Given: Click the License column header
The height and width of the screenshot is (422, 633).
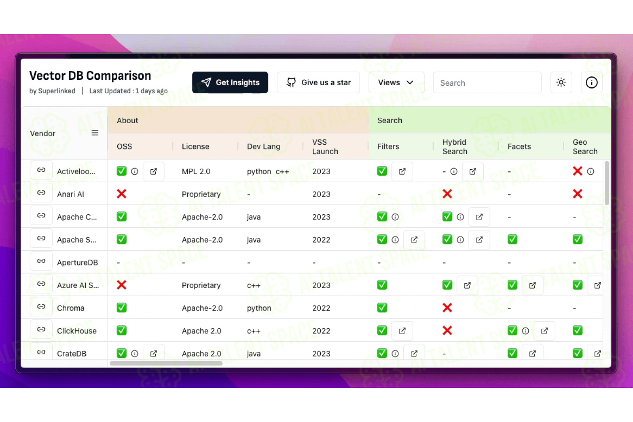Looking at the screenshot, I should tap(195, 146).
